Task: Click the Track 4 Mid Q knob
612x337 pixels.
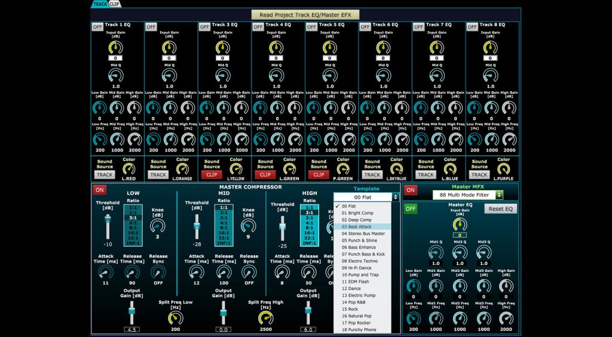Action: [x=277, y=76]
